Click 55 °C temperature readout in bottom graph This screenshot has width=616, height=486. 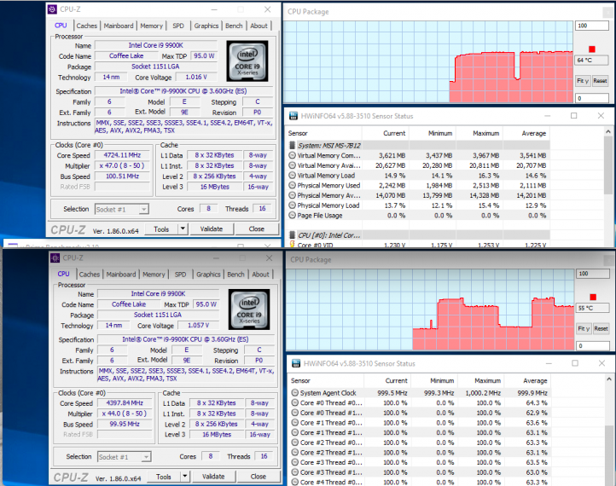(593, 308)
